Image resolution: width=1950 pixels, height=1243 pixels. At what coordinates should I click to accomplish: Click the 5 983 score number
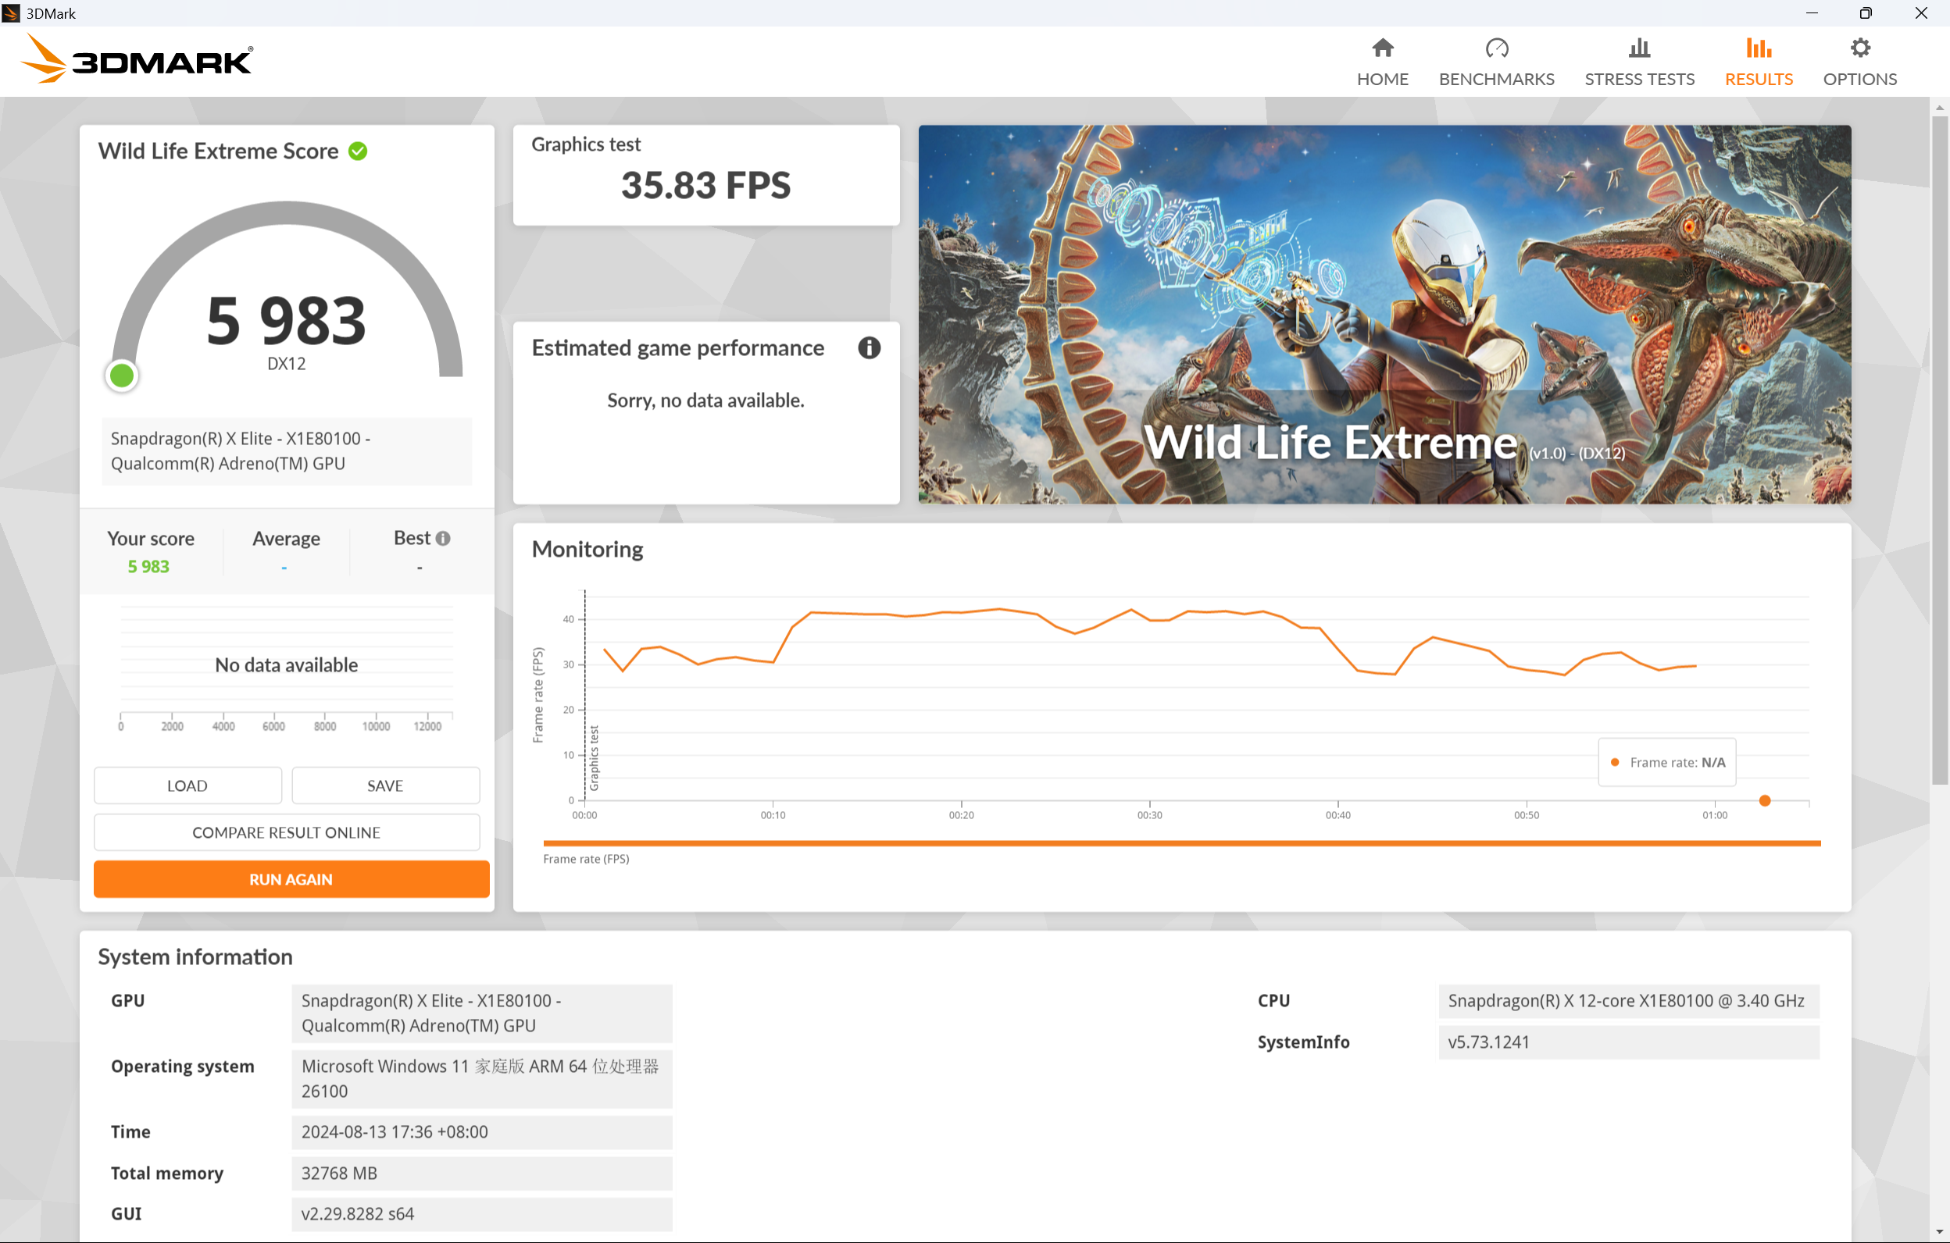point(287,320)
